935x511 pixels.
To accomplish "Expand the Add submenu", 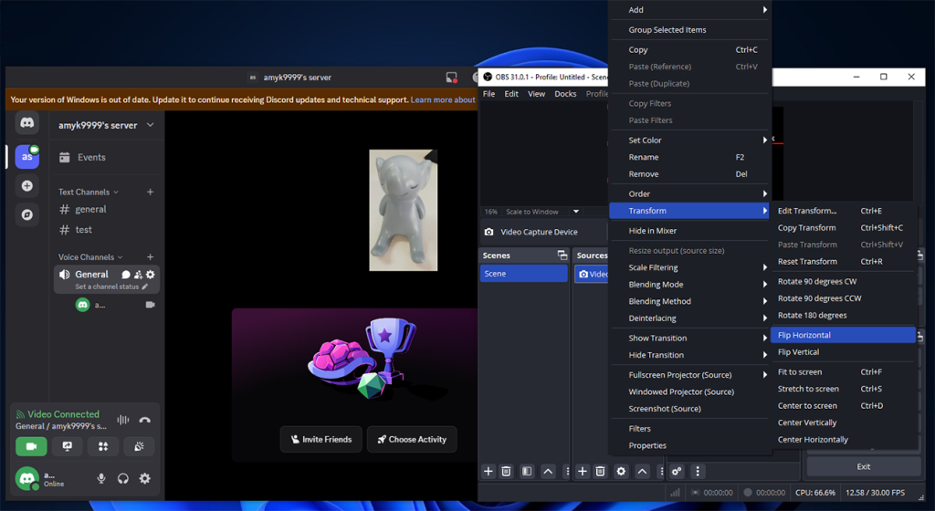I will coord(689,9).
